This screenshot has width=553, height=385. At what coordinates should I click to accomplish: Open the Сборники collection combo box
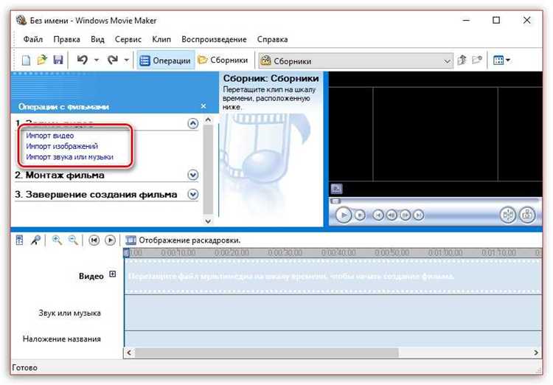tap(355, 61)
